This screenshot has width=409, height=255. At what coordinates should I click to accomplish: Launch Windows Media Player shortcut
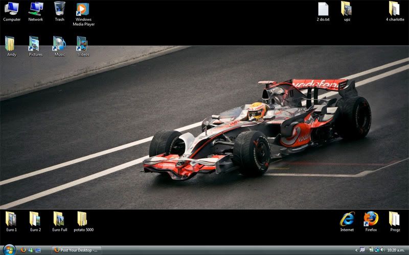pos(83,9)
